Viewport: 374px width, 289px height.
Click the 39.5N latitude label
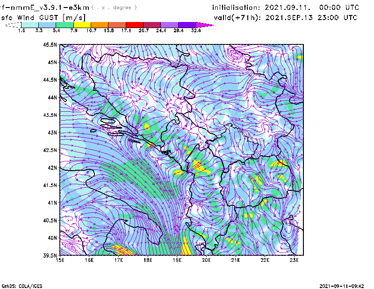[50, 255]
